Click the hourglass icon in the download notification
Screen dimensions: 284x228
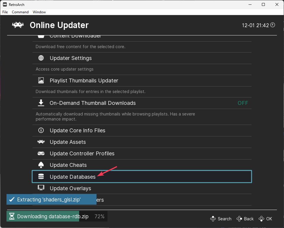[12, 216]
